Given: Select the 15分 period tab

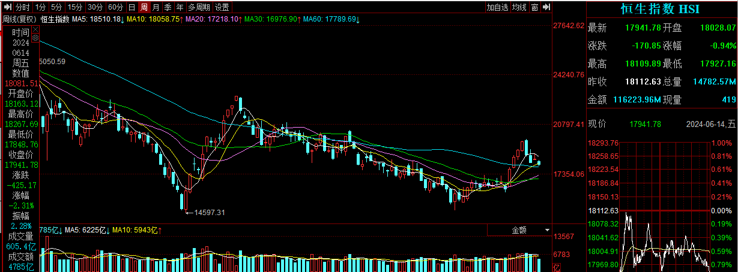Looking at the screenshot, I should pyautogui.click(x=75, y=7).
